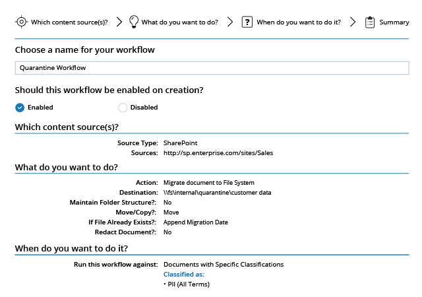The image size is (422, 297).
Task: Select the Disabled radio option
Action: [123, 108]
